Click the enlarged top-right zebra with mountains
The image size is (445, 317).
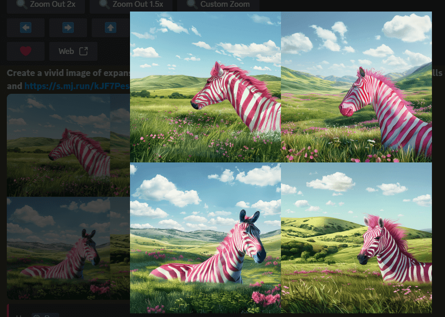(356, 87)
